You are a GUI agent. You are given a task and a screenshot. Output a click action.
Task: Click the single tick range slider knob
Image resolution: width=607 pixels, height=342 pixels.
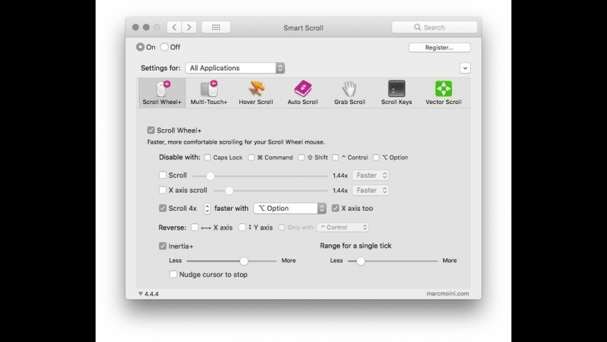click(x=361, y=261)
